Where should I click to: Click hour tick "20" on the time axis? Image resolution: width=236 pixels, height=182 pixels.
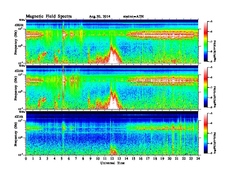[170, 159]
